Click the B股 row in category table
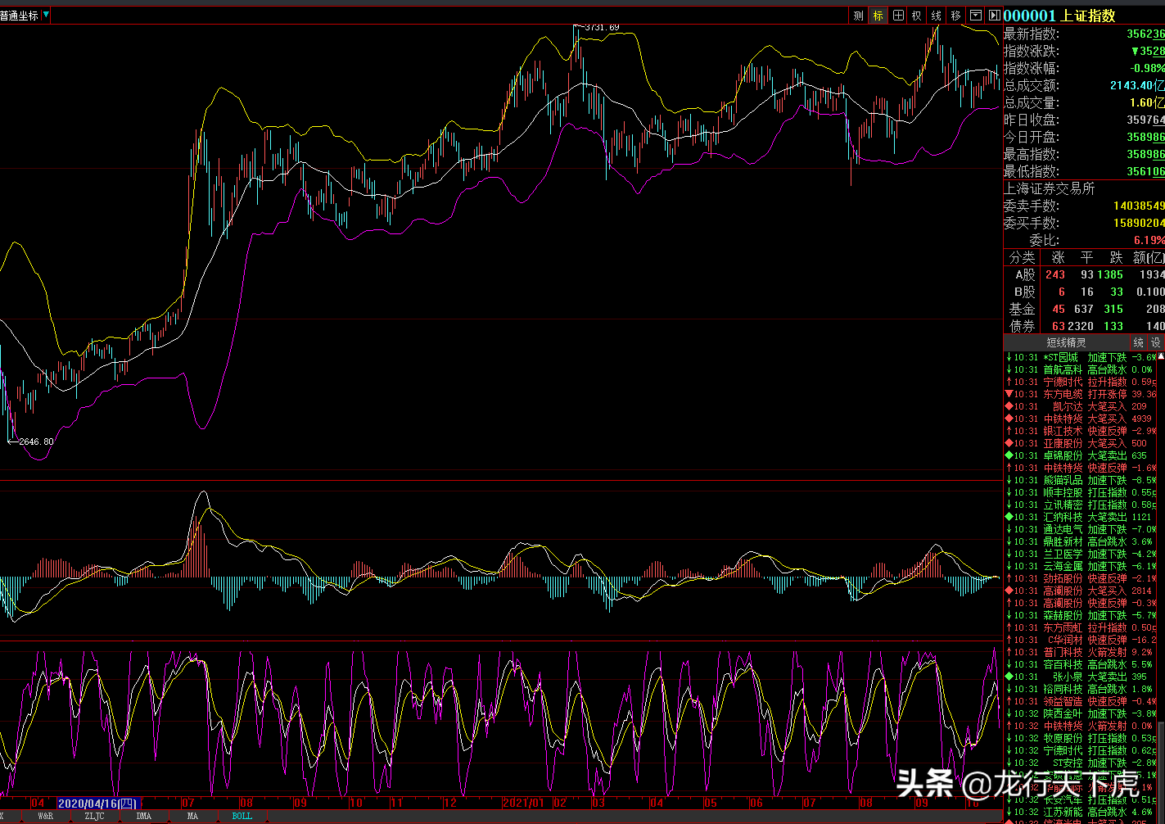 click(1084, 292)
